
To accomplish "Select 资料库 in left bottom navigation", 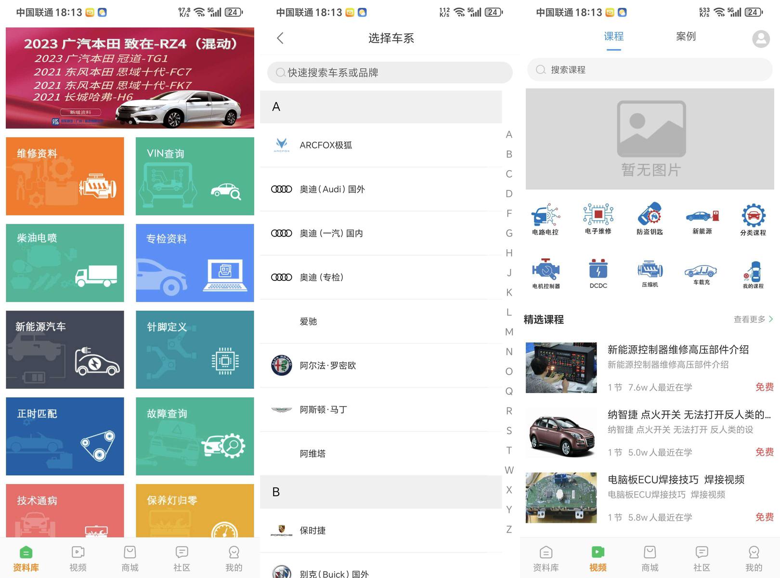I will click(x=26, y=559).
